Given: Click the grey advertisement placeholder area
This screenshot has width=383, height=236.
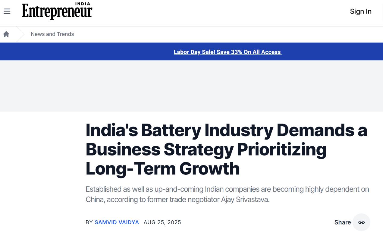Looking at the screenshot, I should (x=191, y=86).
